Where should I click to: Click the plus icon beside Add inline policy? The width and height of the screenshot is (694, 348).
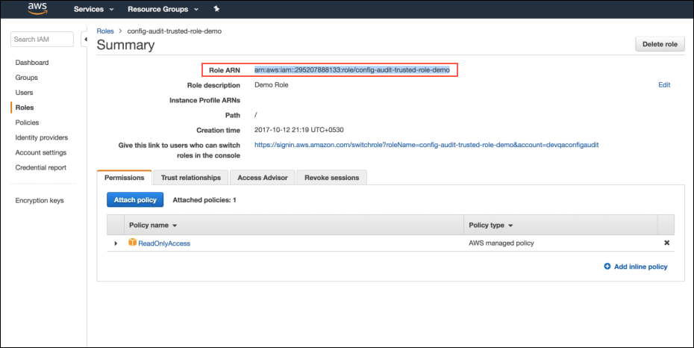(x=607, y=266)
